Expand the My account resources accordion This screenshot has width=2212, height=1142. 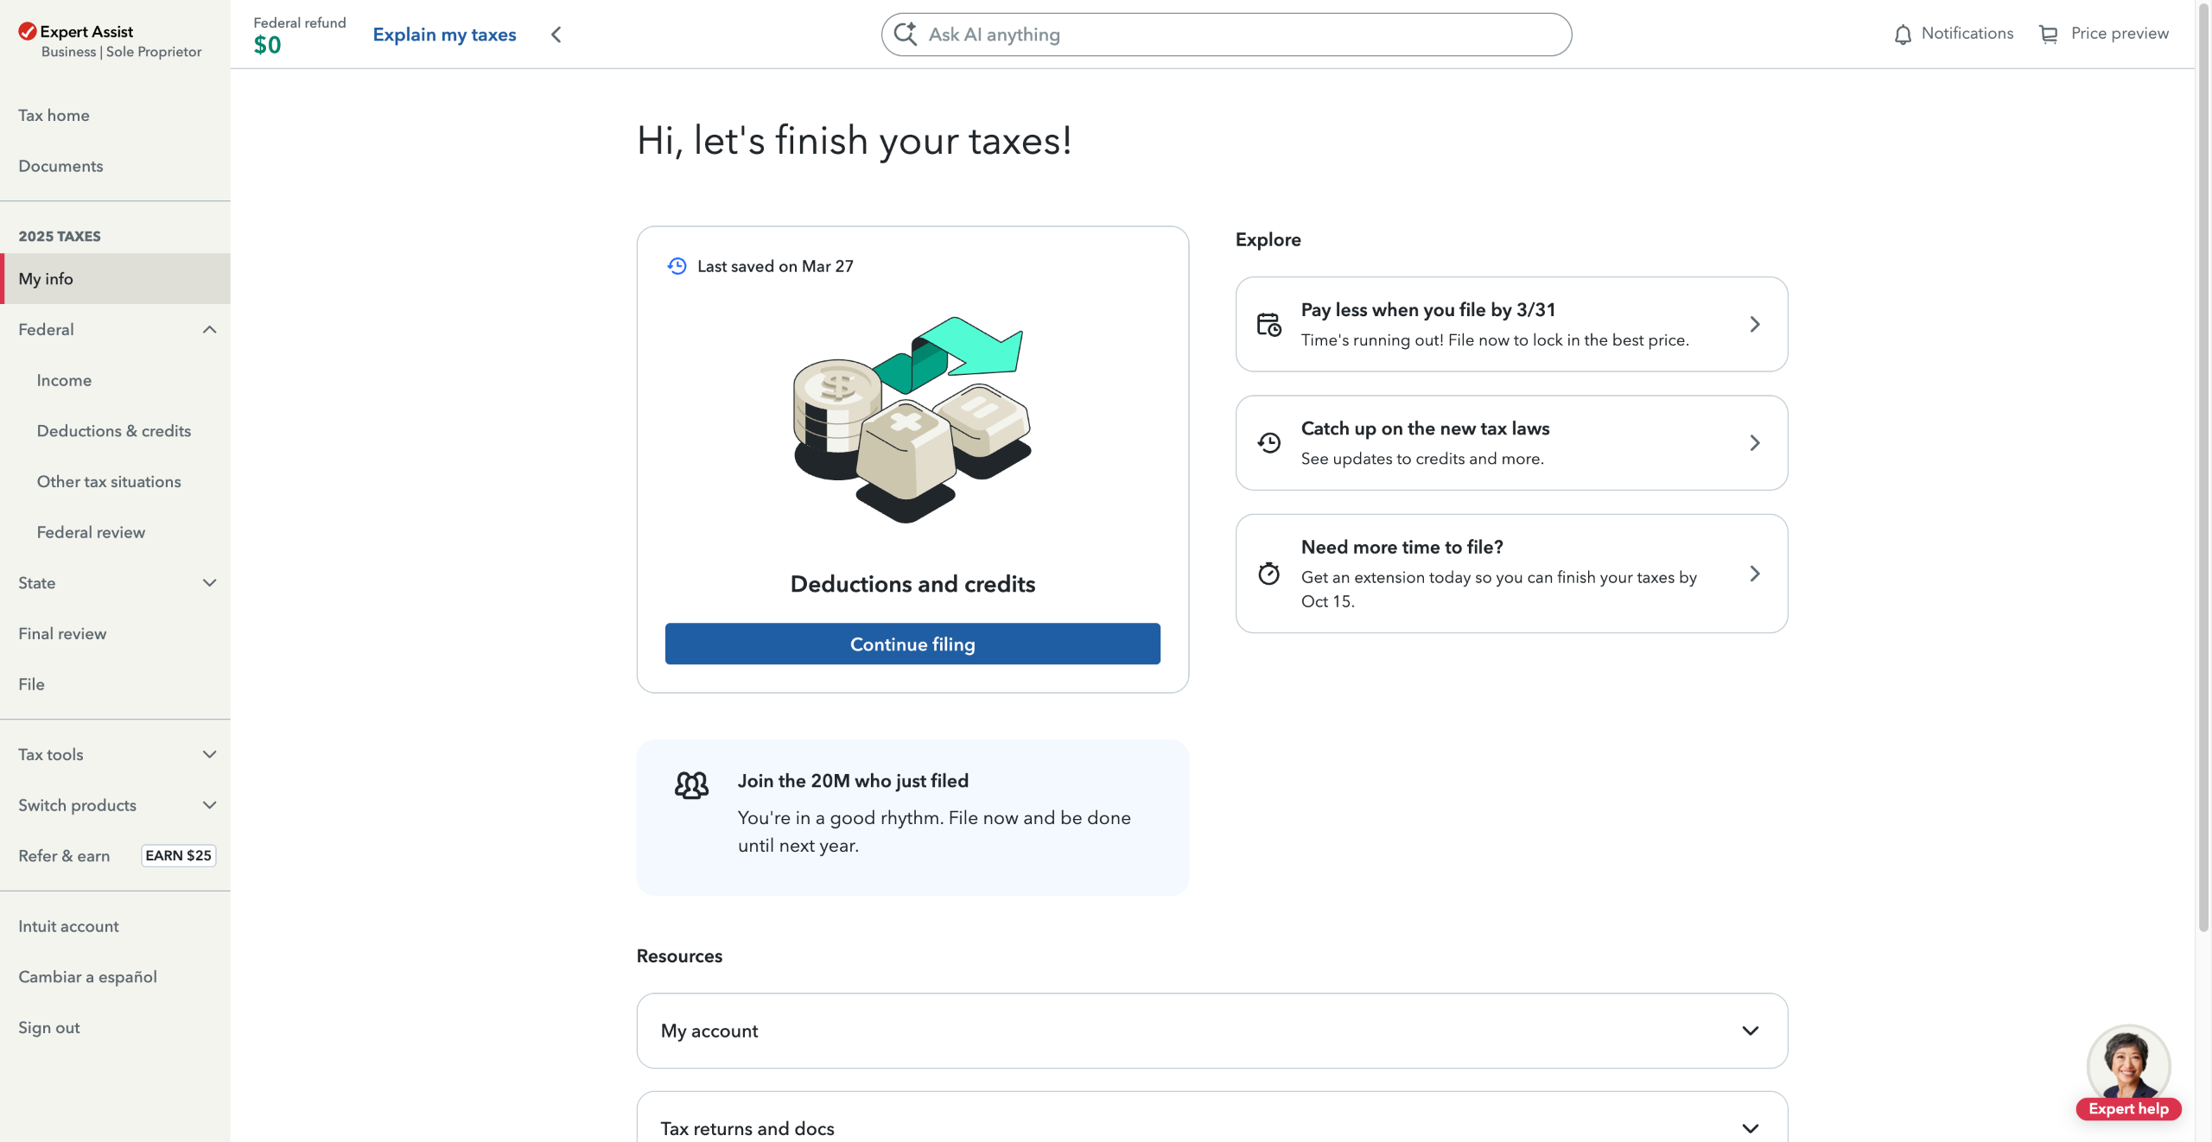[1750, 1031]
